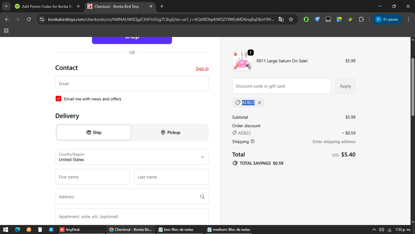Image resolution: width=415 pixels, height=234 pixels.
Task: Follow the Sign in link
Action: 202,69
